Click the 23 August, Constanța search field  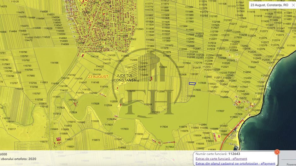(x=268, y=5)
